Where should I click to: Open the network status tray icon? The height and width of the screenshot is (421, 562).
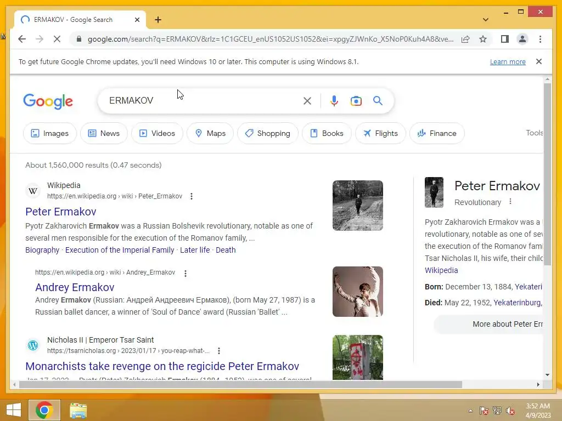(497, 411)
